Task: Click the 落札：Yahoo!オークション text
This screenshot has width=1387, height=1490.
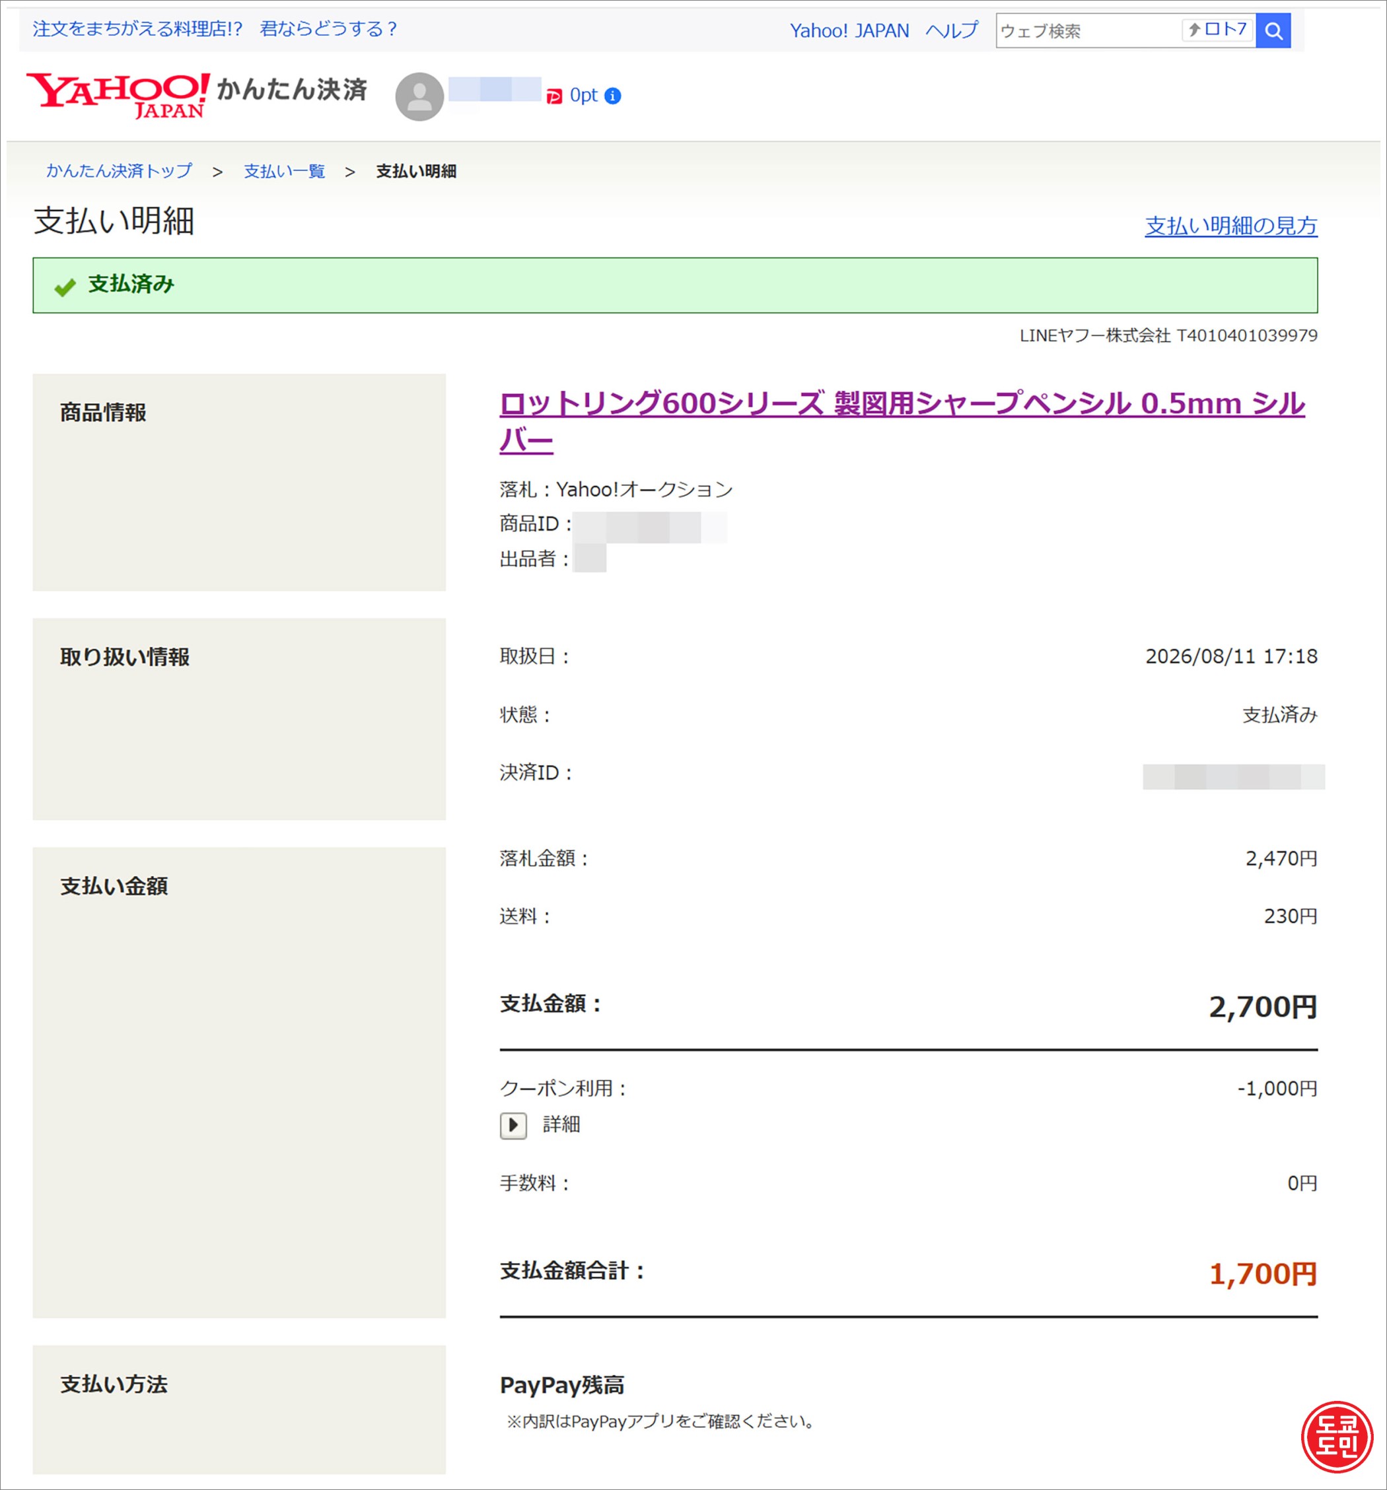Action: pos(616,489)
